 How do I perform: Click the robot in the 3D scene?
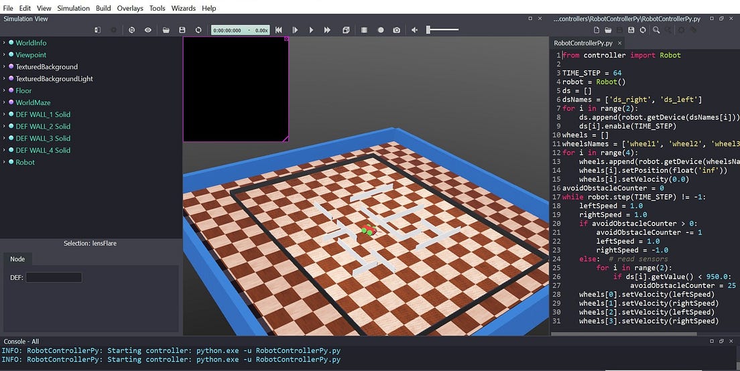(x=369, y=230)
